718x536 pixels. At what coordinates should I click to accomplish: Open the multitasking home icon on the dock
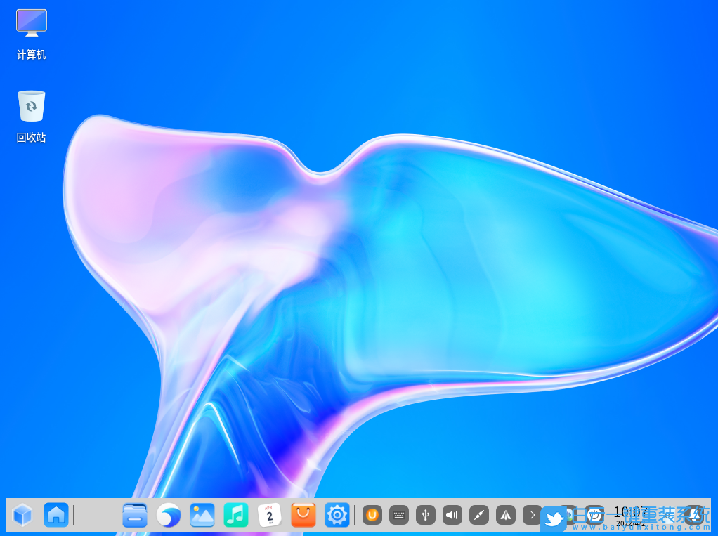pos(56,515)
